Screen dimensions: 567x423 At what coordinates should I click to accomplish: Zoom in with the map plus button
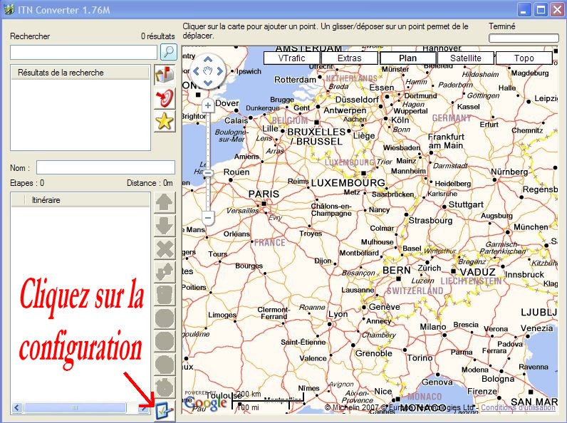coord(207,105)
